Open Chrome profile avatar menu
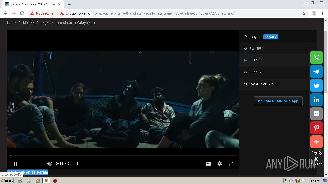Image resolution: width=328 pixels, height=184 pixels. coord(314,13)
